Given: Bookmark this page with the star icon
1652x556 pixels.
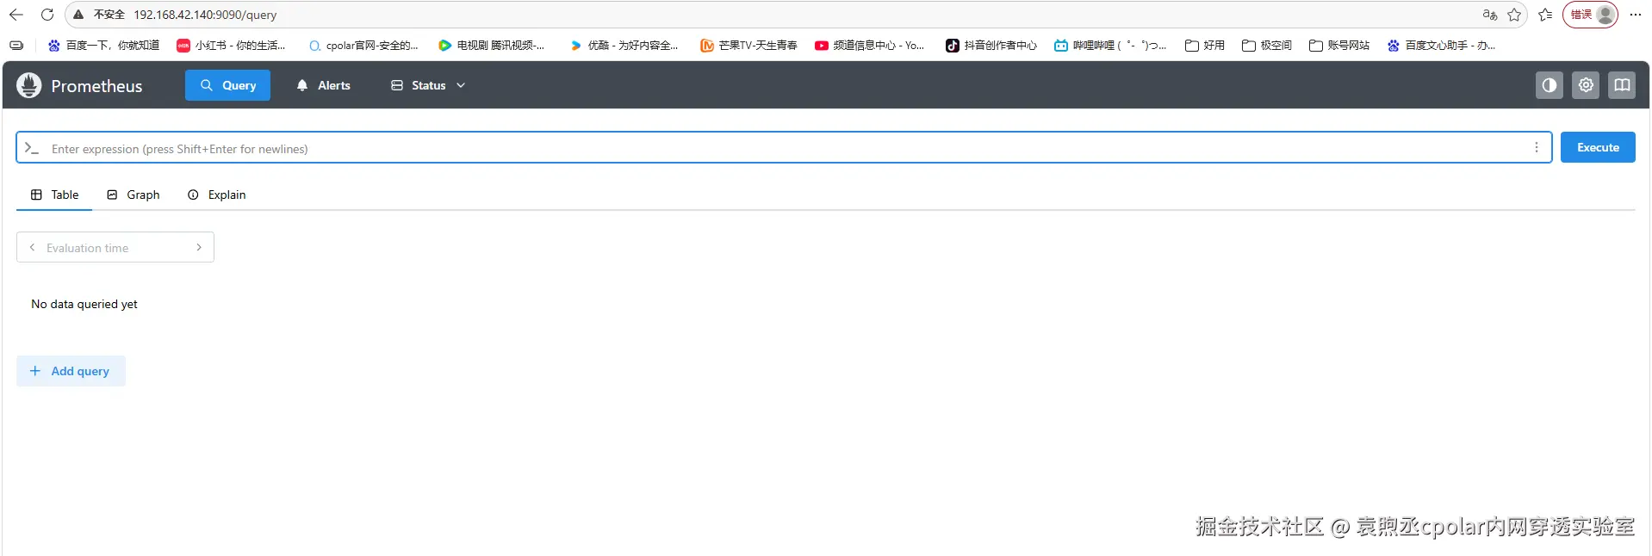Looking at the screenshot, I should [x=1514, y=15].
